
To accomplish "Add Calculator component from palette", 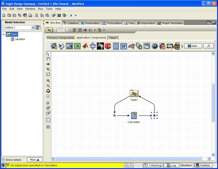I will (116, 46).
